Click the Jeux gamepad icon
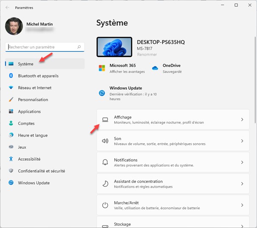Screen dimensions: 257x228 pyautogui.click(x=11, y=147)
